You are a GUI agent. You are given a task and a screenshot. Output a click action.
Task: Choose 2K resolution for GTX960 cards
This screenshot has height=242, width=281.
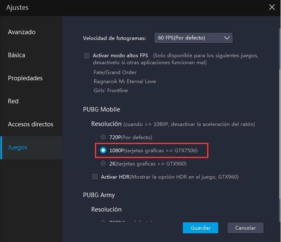[103, 163]
